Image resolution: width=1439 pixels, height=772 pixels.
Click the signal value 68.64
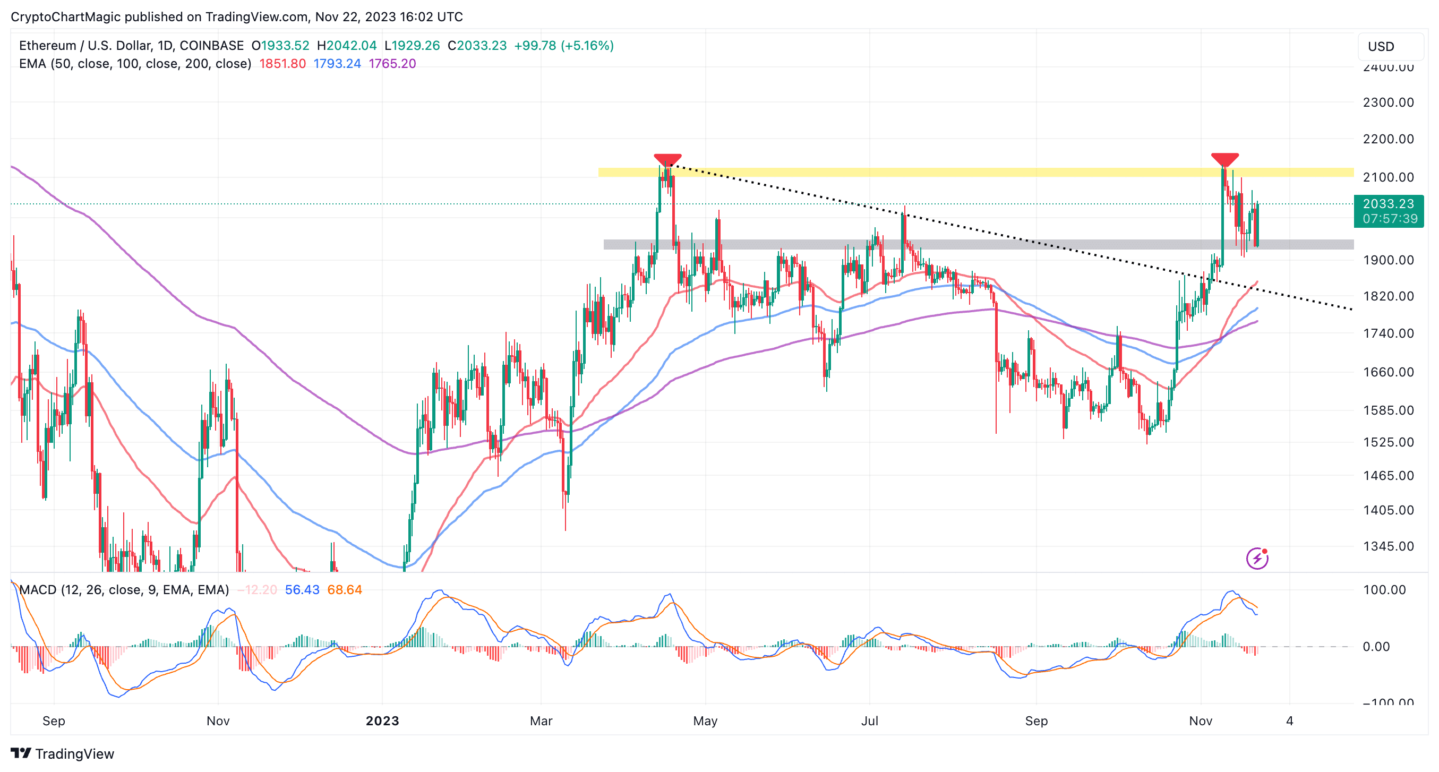(345, 589)
